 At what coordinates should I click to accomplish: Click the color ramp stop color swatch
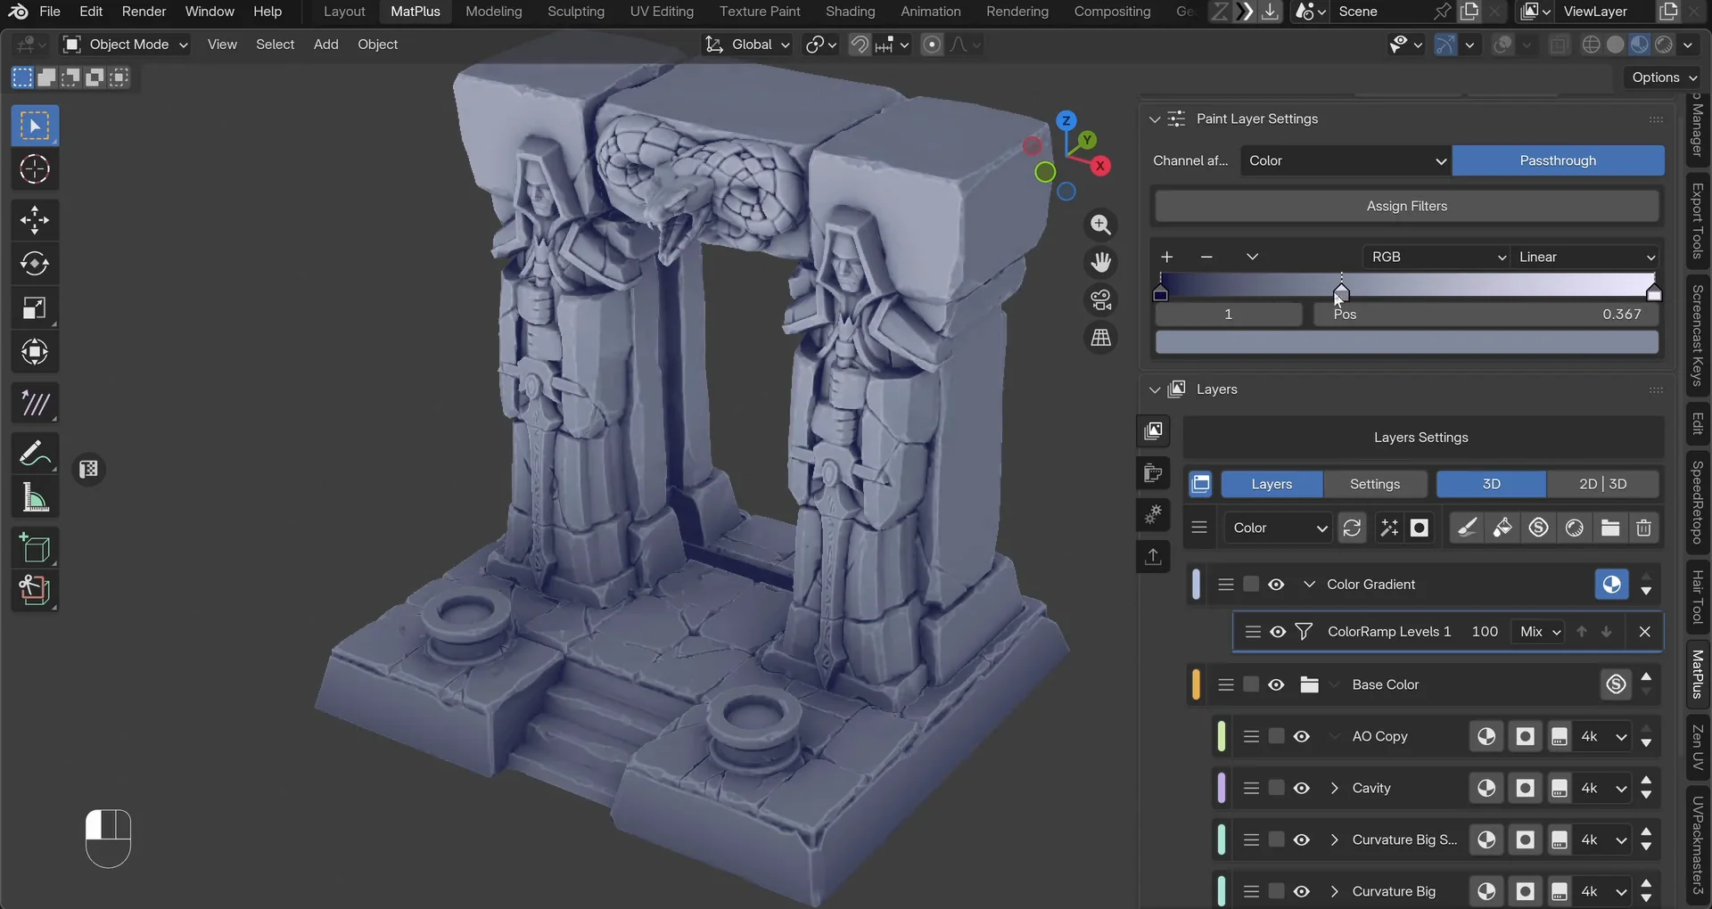coord(1406,342)
